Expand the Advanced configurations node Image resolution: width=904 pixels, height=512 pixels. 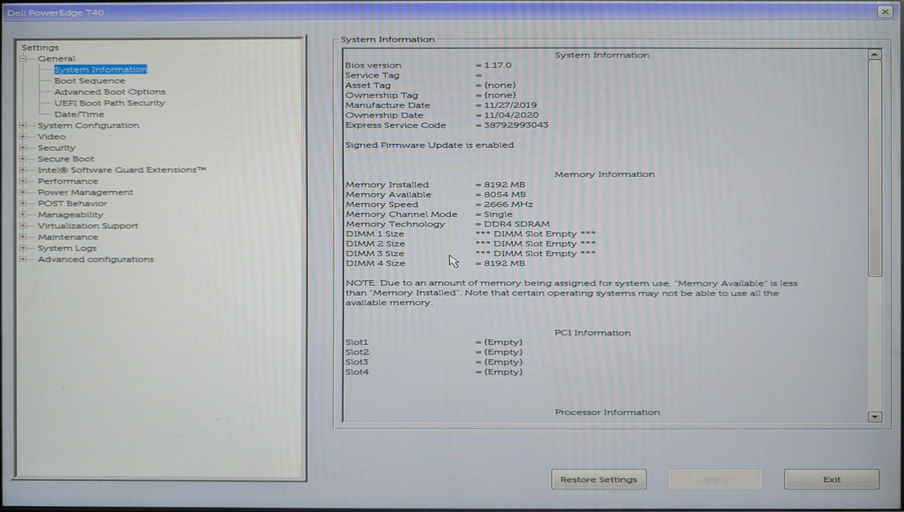23,260
